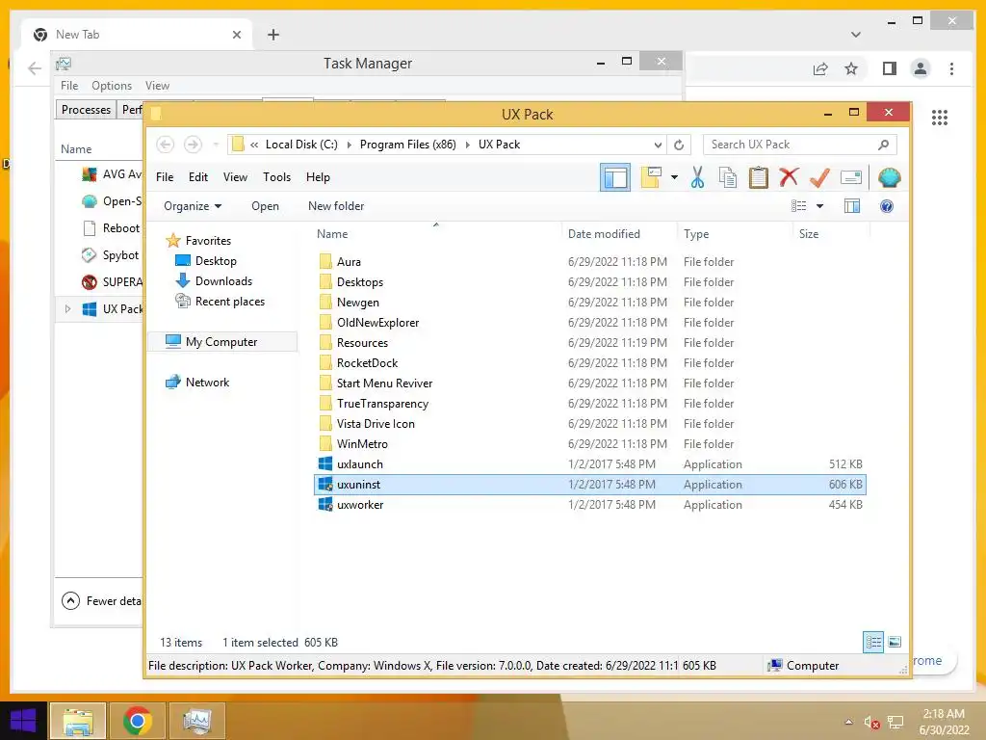Select My Computer in navigation pane
986x740 pixels.
click(221, 342)
